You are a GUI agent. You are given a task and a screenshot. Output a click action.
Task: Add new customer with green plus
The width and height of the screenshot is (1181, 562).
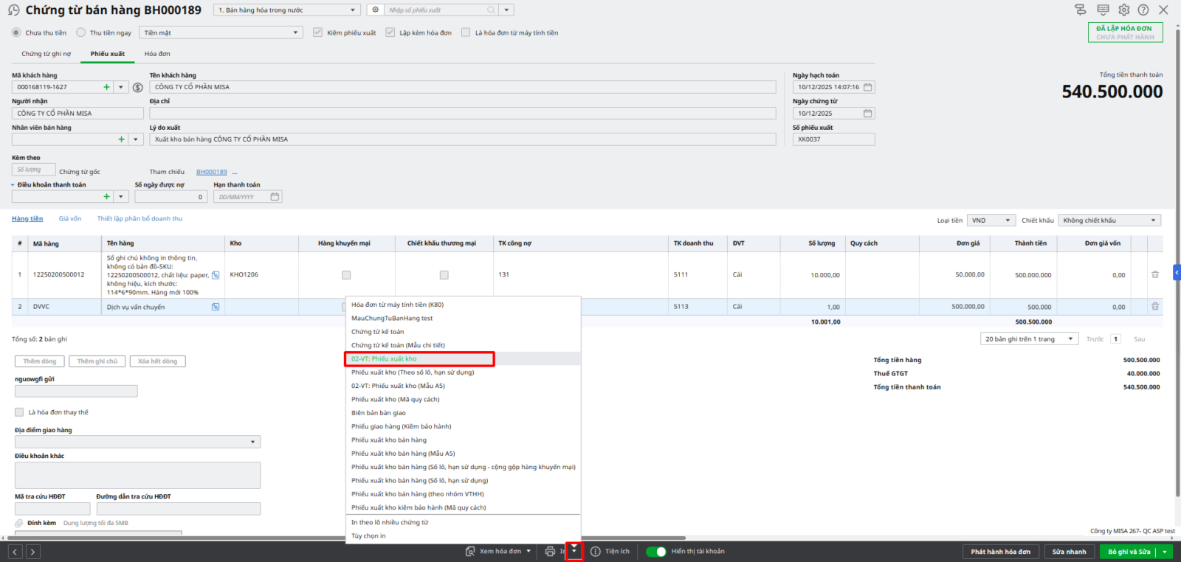coord(106,87)
